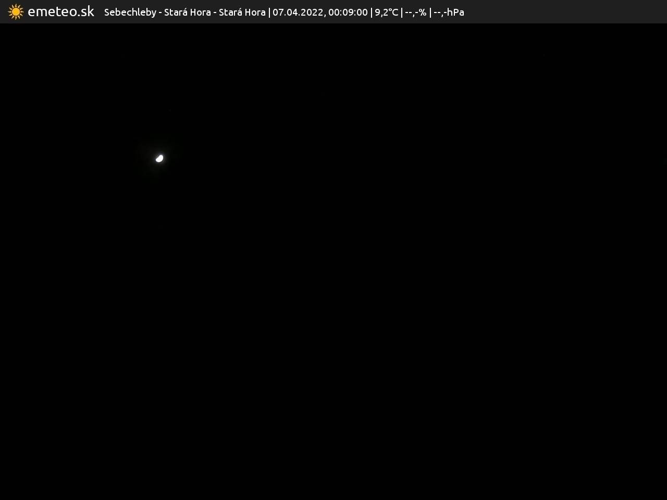Click the separator between time and temperature
This screenshot has height=500, width=667.
click(x=372, y=12)
